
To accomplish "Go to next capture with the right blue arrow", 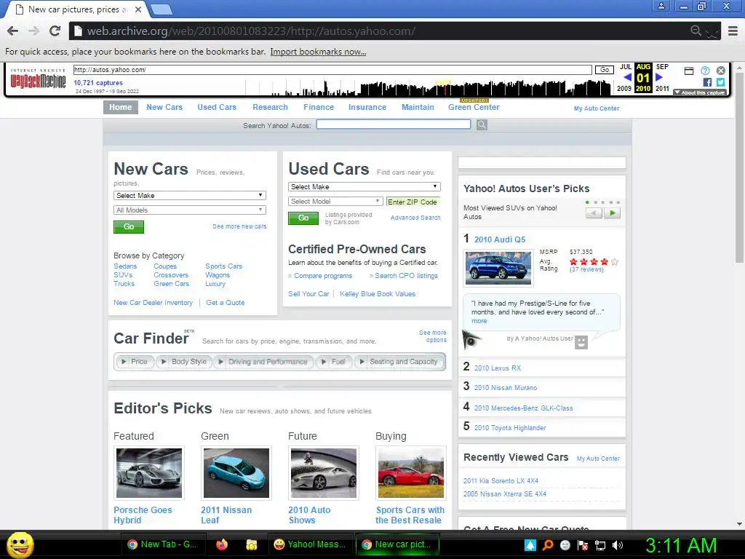I will [659, 77].
